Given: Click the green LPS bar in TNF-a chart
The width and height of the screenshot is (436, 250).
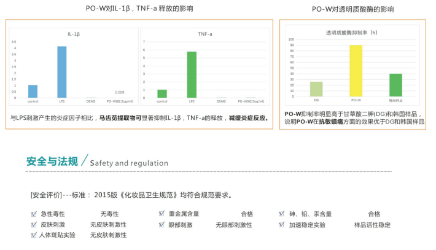Looking at the screenshot, I should [x=192, y=74].
